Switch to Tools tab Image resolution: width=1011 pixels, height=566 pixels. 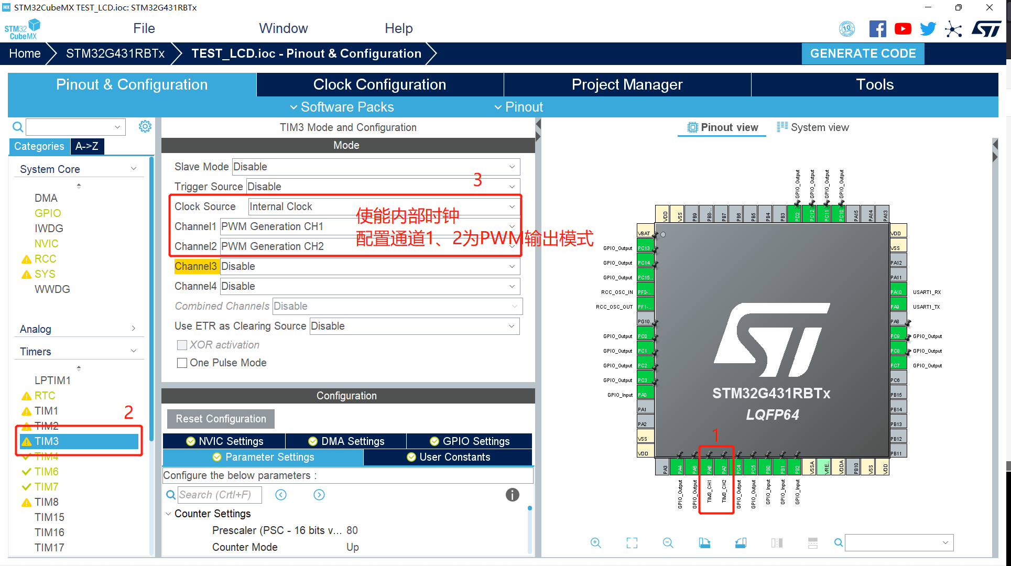pos(875,84)
